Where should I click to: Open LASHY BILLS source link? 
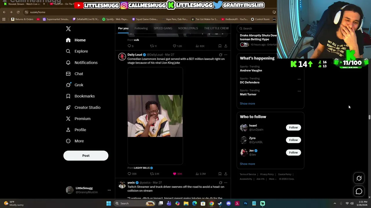(x=143, y=168)
